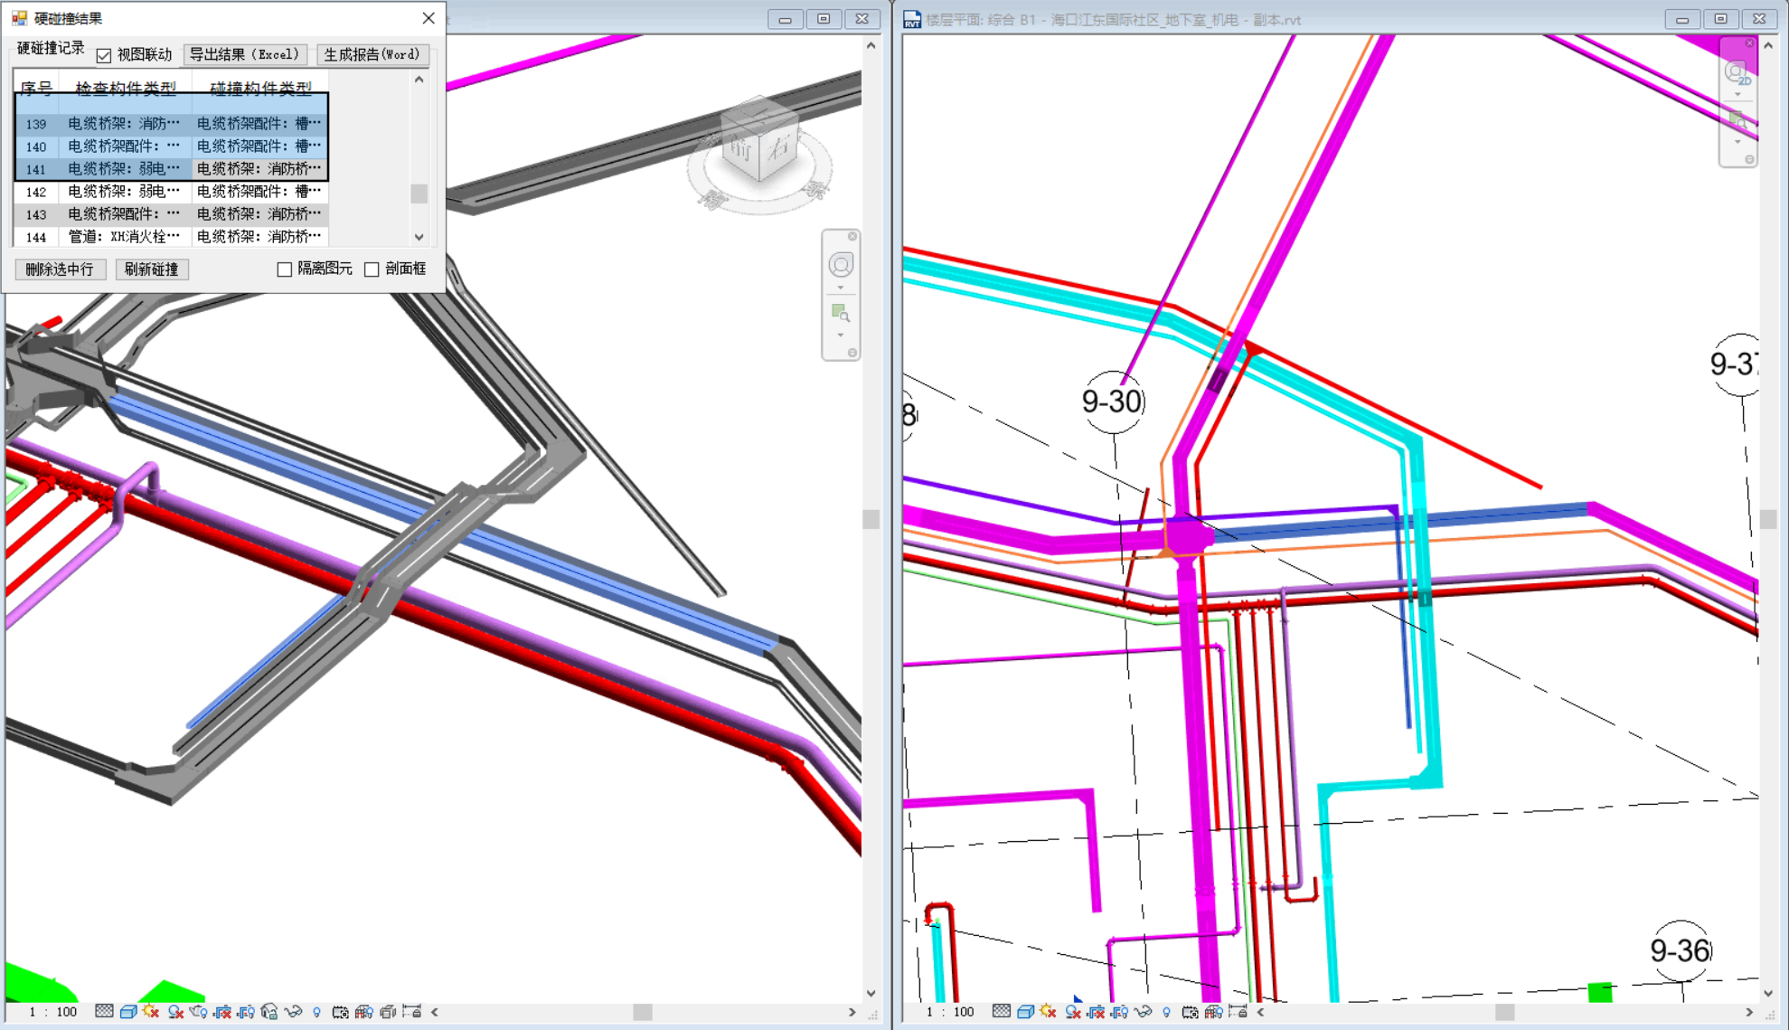Reveal constraints icon in 3D view bar

click(x=412, y=1011)
